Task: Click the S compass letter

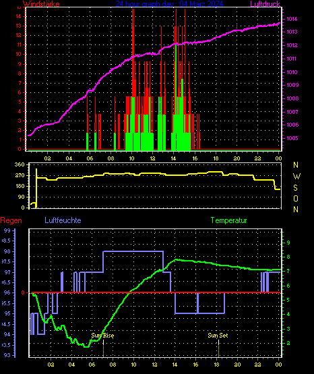Action: pos(295,188)
